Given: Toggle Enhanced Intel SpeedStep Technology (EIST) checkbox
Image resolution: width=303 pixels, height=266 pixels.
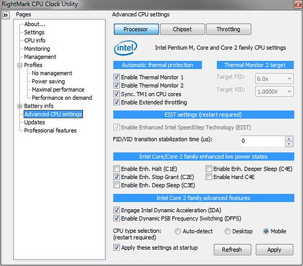Looking at the screenshot, I should coord(116,127).
